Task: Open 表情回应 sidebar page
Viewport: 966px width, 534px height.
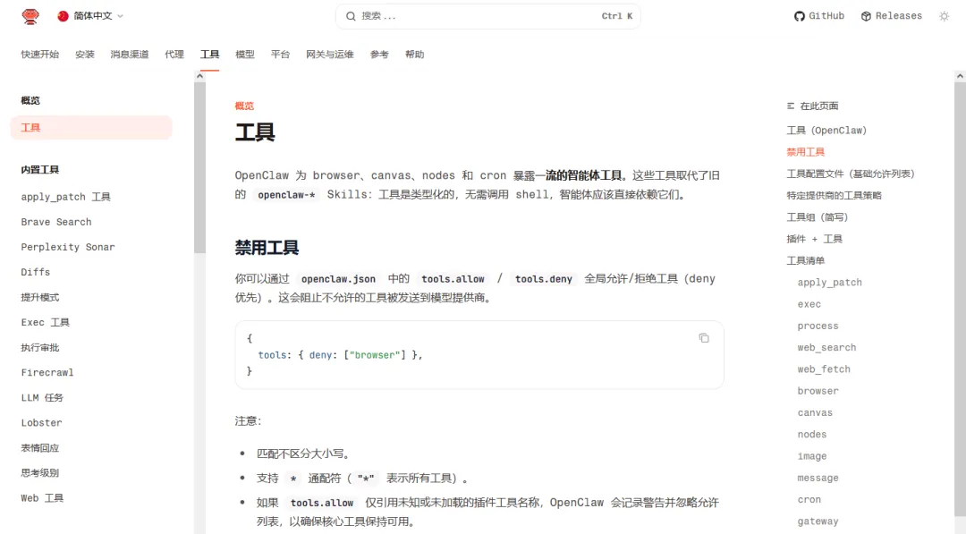Action: pos(40,448)
